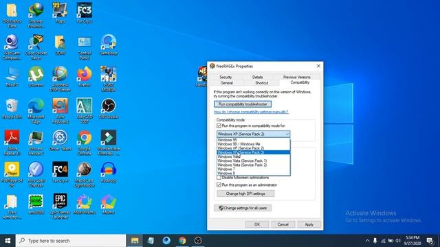The height and width of the screenshot is (247, 440).
Task: Uncheck Run this program as an administrator
Action: (x=219, y=185)
